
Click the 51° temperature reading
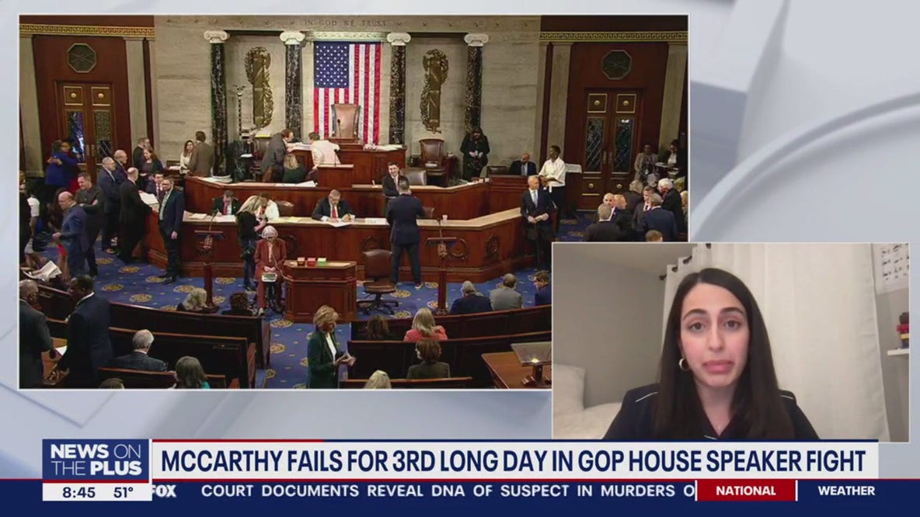(124, 492)
